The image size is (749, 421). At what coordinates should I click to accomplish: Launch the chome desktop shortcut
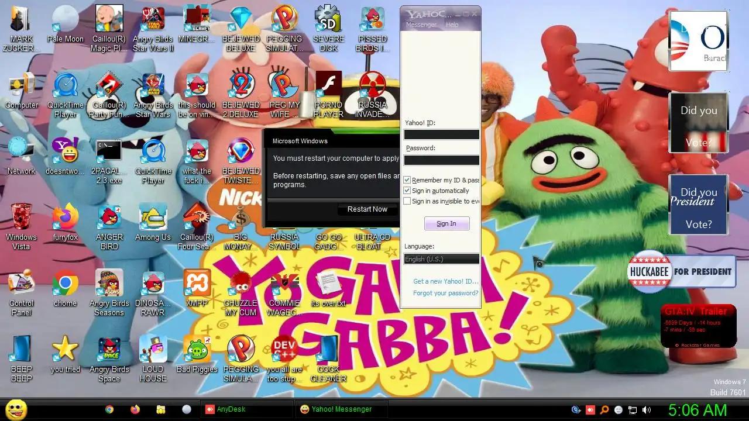[66, 289]
